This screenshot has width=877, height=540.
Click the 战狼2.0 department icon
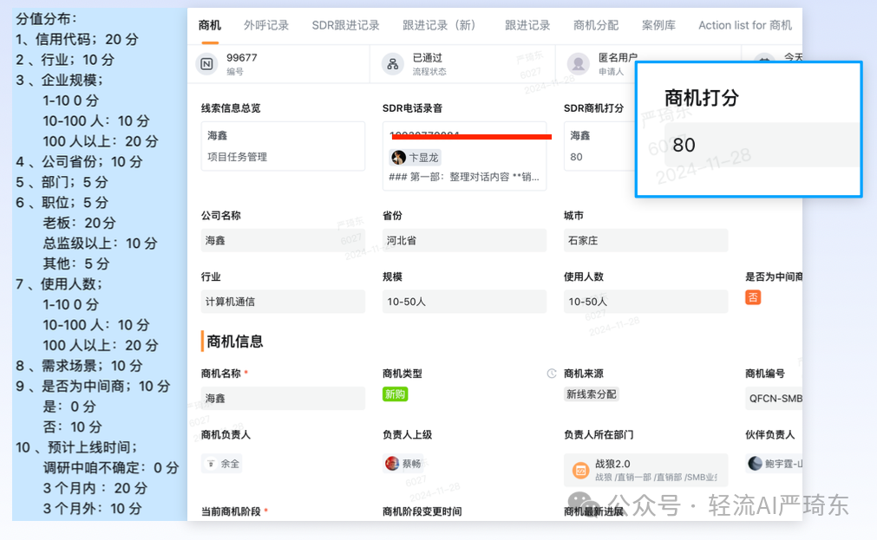pos(580,470)
